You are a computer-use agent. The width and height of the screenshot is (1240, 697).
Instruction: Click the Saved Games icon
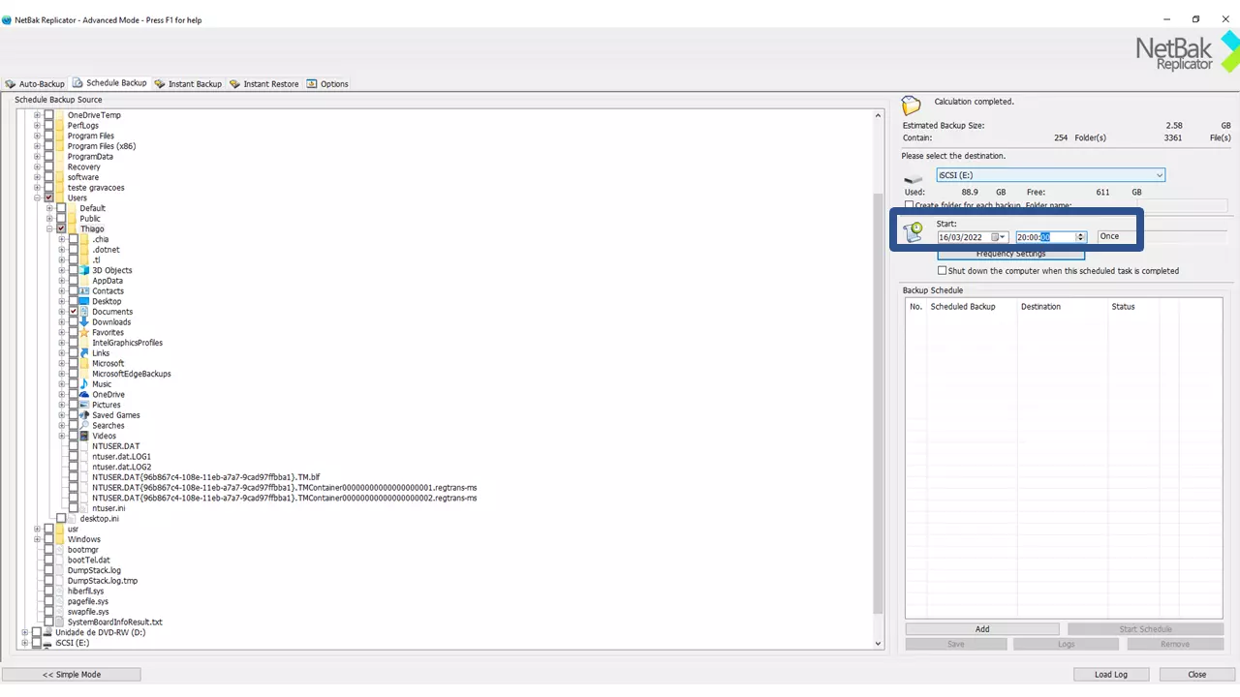[x=84, y=415]
